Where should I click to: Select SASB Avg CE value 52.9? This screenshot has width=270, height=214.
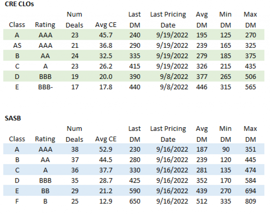click(x=106, y=149)
